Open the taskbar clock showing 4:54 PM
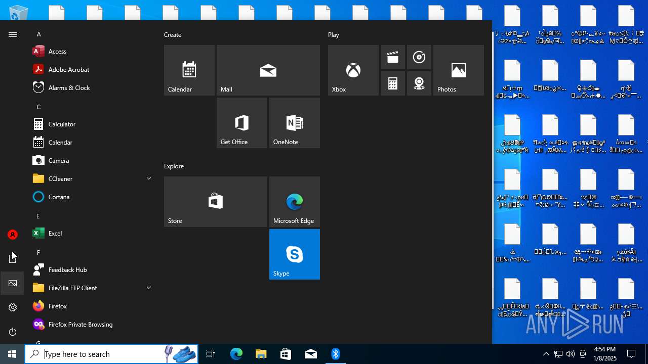Viewport: 648px width, 364px height. coord(605,354)
